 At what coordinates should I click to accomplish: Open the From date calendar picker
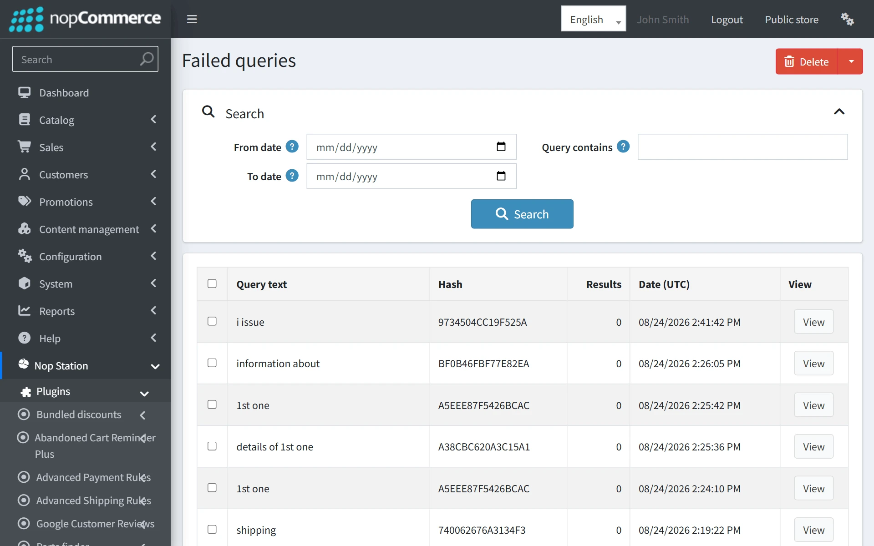coord(501,147)
